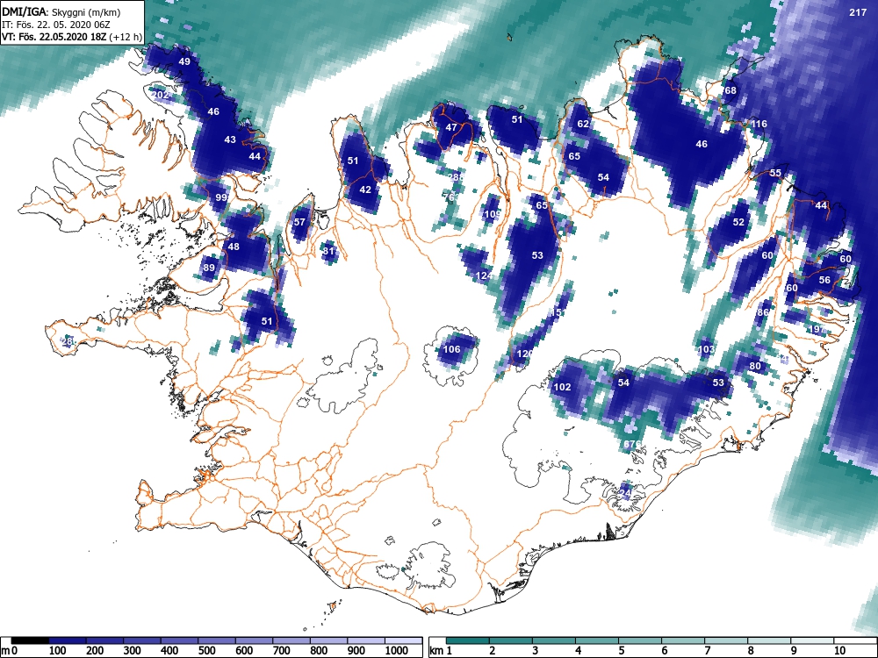Select the IT: Fös. 22. 05. 2020 06Z line
Image resolution: width=878 pixels, height=658 pixels.
click(55, 25)
